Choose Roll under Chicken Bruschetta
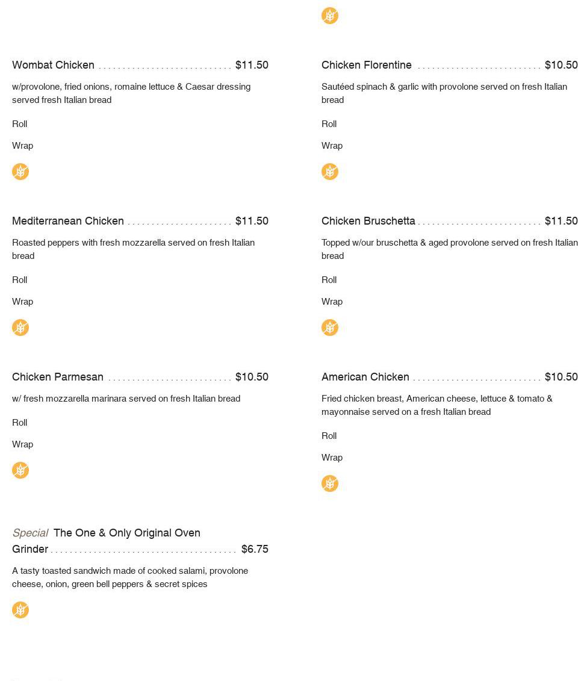581x681 pixels. coord(329,280)
